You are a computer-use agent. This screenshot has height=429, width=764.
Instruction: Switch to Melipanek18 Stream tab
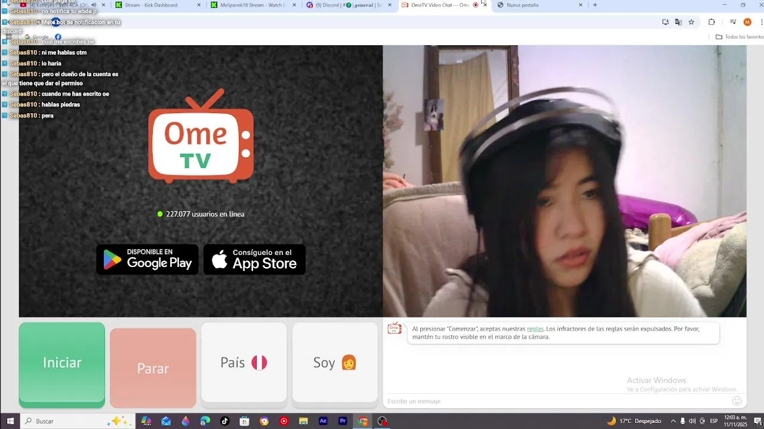click(252, 5)
